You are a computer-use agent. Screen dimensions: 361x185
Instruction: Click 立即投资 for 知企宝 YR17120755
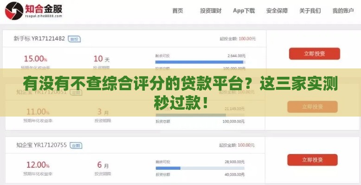pos(312,160)
